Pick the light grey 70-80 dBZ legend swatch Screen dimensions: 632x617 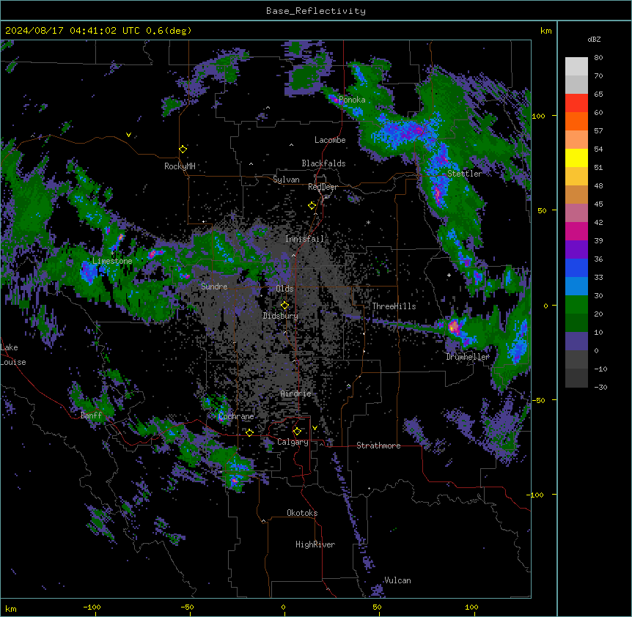click(x=576, y=67)
